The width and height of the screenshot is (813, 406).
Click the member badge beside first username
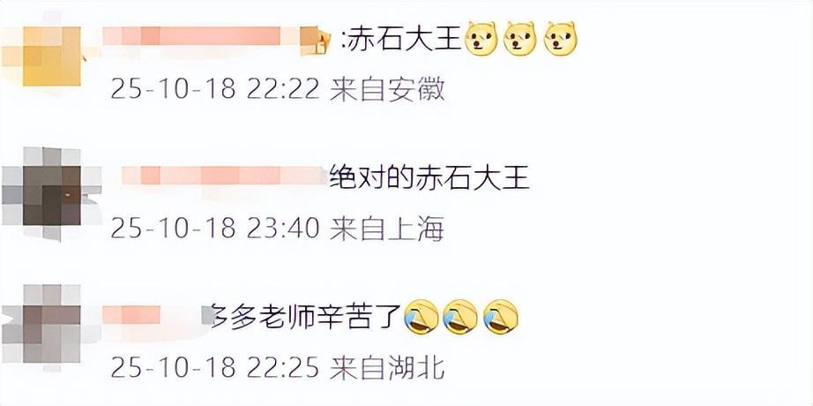click(x=316, y=41)
